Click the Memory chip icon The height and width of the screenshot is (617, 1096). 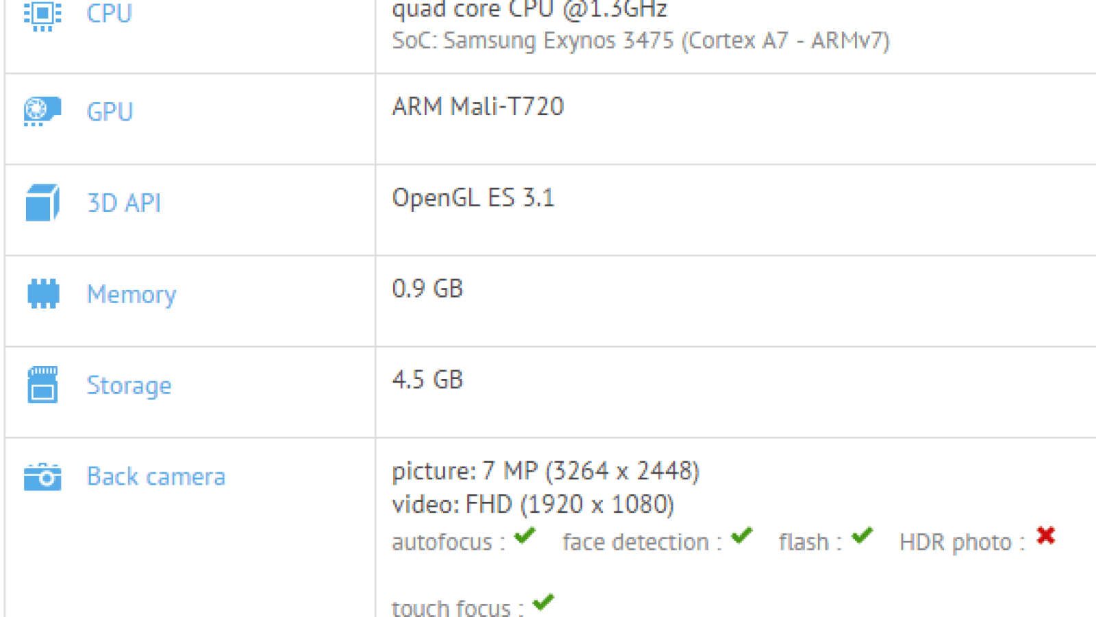pos(43,293)
